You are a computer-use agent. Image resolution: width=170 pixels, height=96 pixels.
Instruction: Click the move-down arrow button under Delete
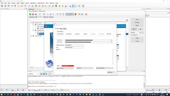click(x=134, y=29)
